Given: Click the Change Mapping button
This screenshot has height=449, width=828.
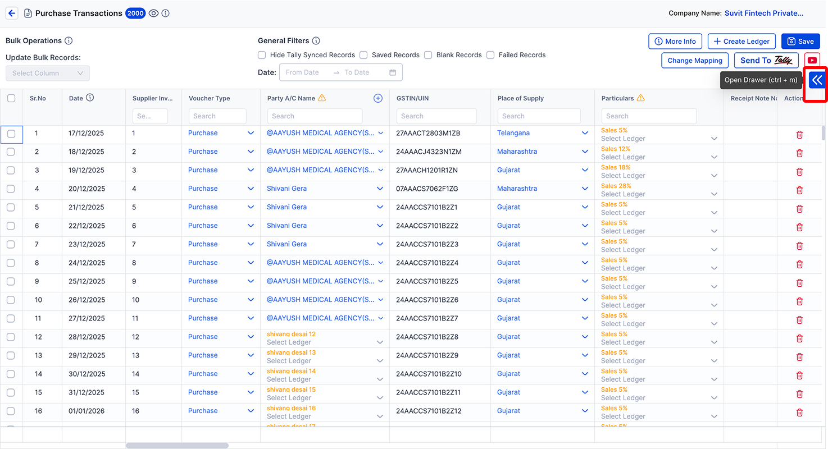Looking at the screenshot, I should click(695, 61).
